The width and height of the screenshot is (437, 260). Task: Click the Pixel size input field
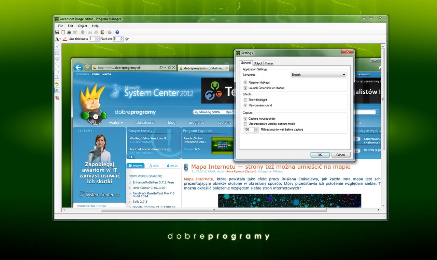pos(117,39)
